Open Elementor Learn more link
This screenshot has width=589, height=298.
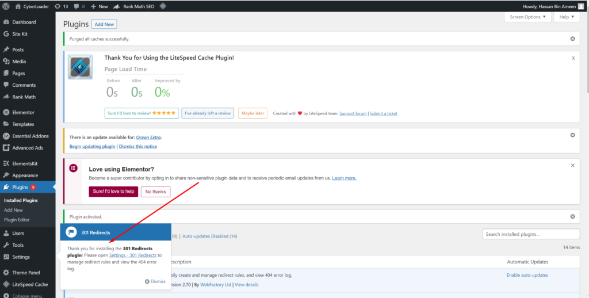(344, 178)
